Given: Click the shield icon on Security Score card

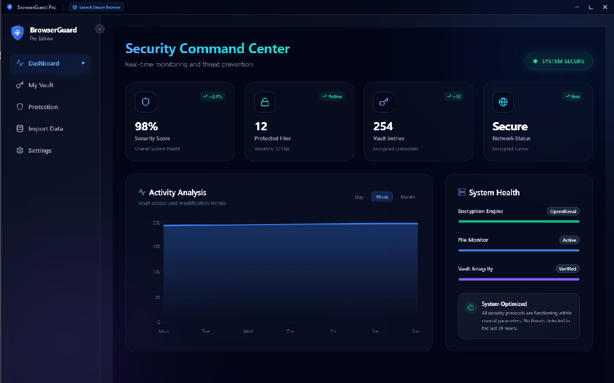Looking at the screenshot, I should [145, 102].
